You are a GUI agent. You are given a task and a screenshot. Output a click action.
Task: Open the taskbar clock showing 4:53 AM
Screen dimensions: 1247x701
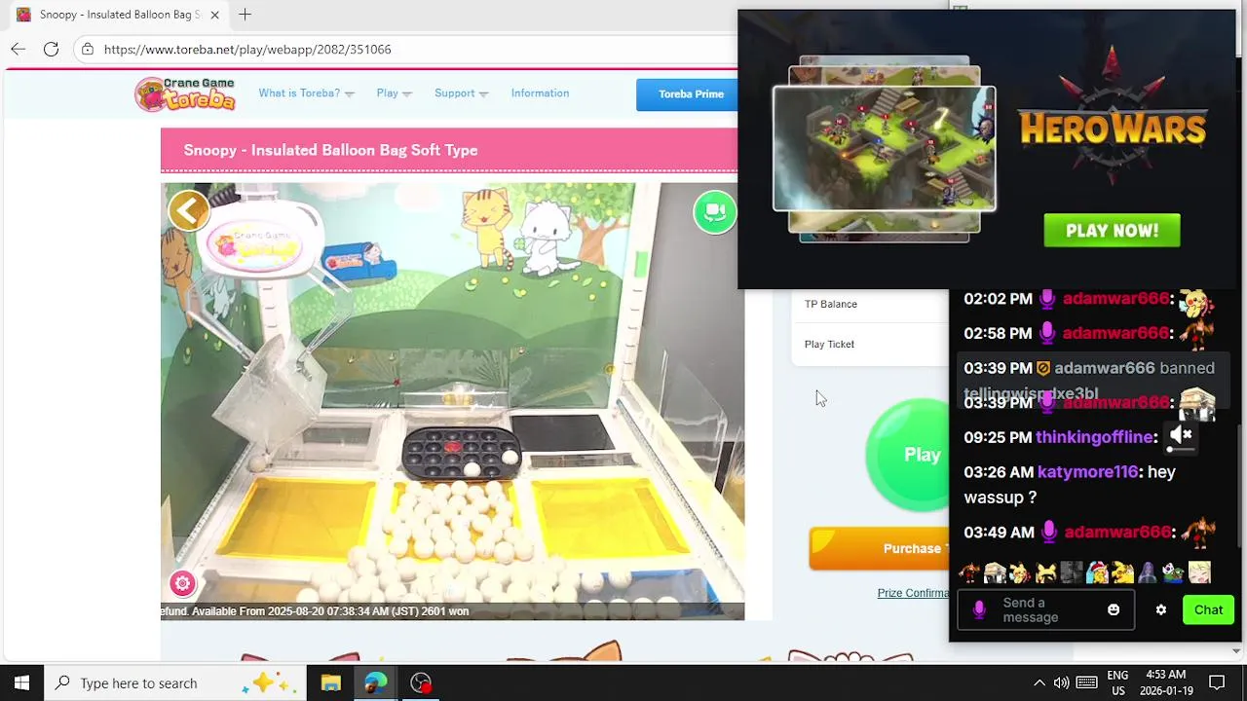1165,683
